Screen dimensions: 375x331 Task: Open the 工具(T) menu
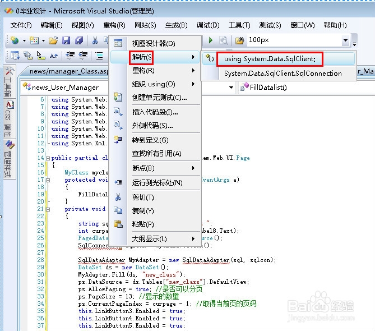click(239, 25)
